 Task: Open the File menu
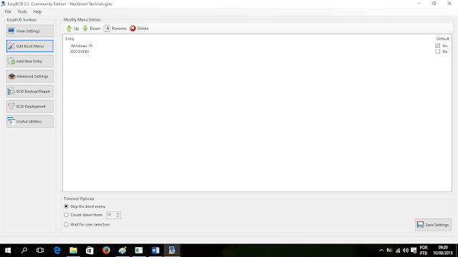click(8, 11)
